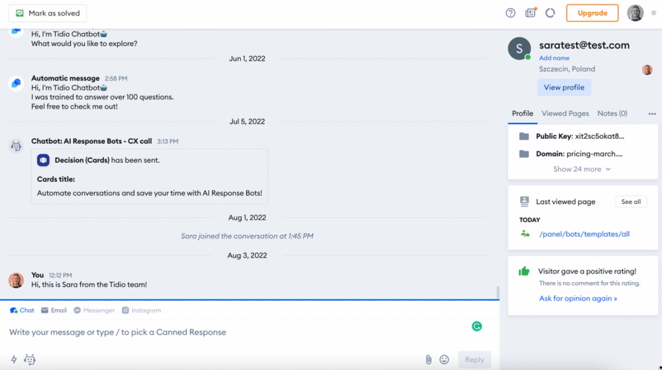662x370 pixels.
Task: Click the green page visit icon
Action: 525,233
